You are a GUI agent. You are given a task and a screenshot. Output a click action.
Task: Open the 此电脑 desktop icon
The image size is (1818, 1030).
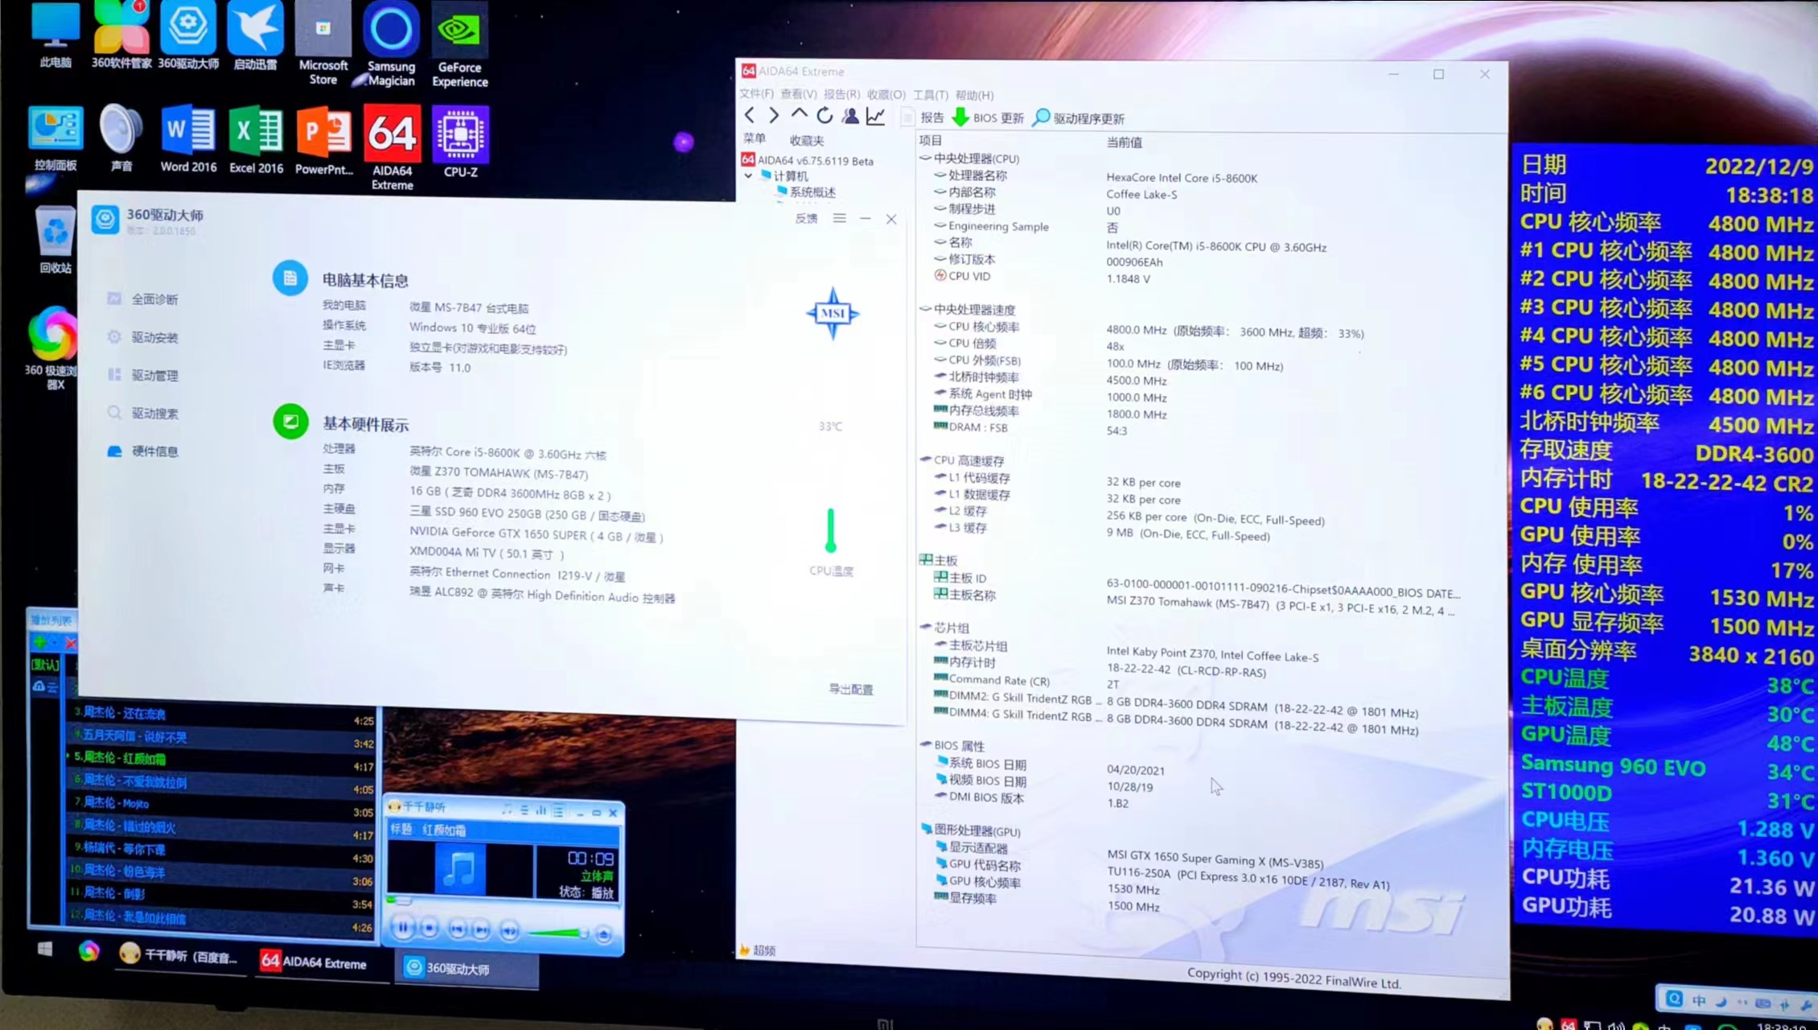[x=56, y=35]
